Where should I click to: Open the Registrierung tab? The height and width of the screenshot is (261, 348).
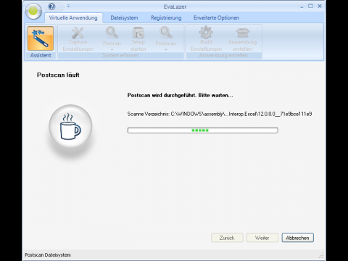166,18
